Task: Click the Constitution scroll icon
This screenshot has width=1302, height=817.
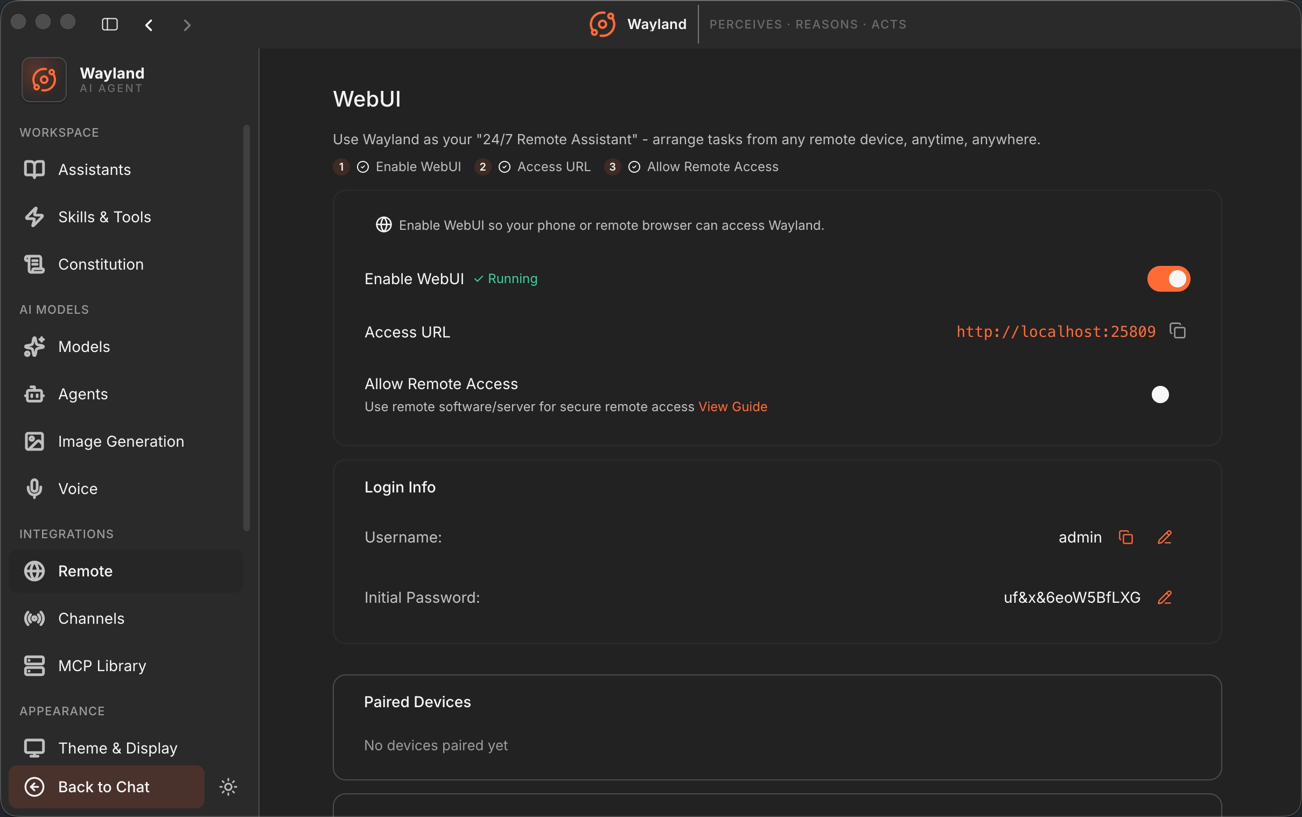Action: coord(34,264)
